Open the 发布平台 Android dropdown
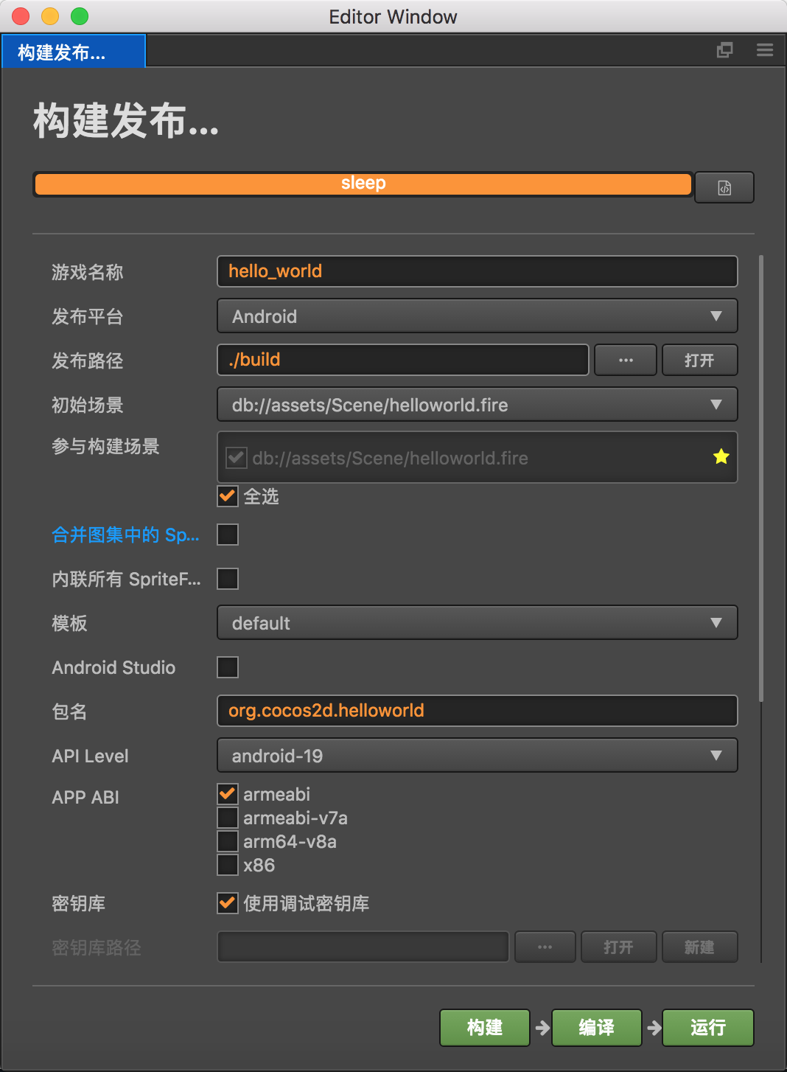The image size is (787, 1072). (477, 316)
